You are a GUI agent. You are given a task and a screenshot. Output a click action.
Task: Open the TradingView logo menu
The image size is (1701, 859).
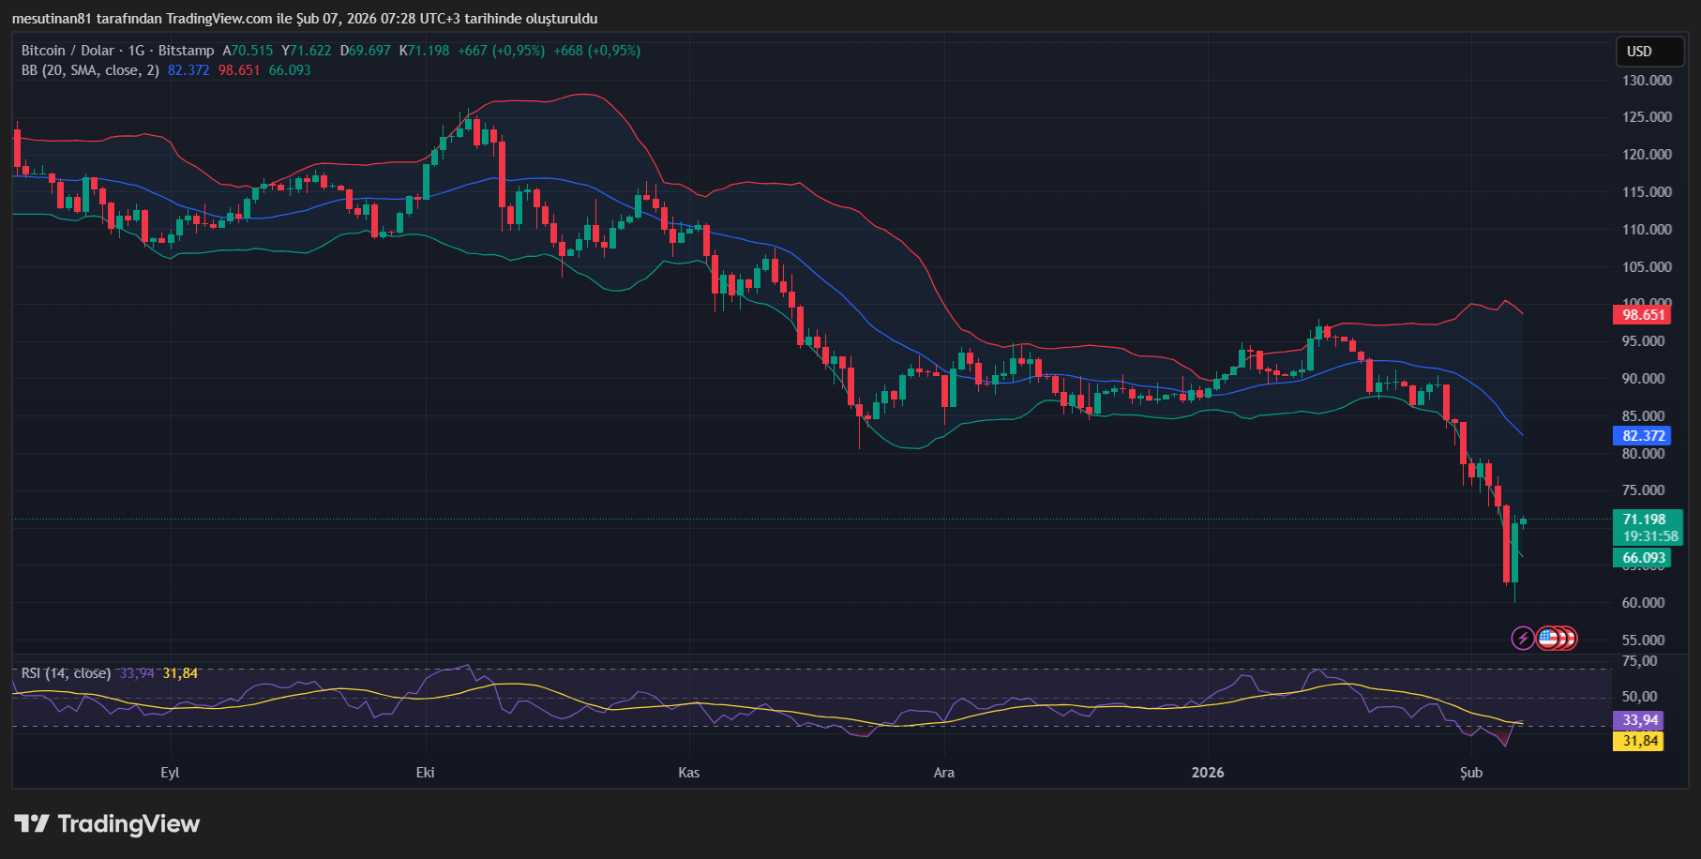click(x=105, y=824)
